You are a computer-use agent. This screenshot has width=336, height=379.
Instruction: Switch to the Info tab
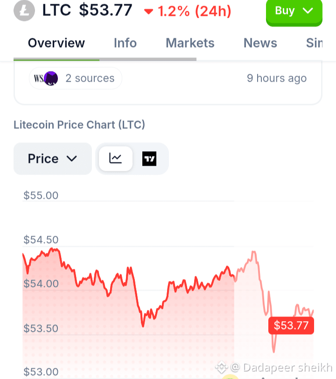click(125, 43)
